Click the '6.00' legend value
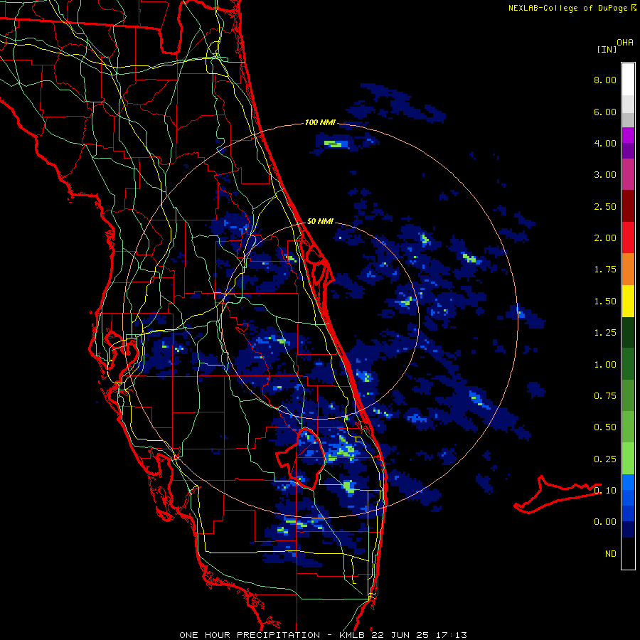This screenshot has height=640, width=640. point(605,112)
